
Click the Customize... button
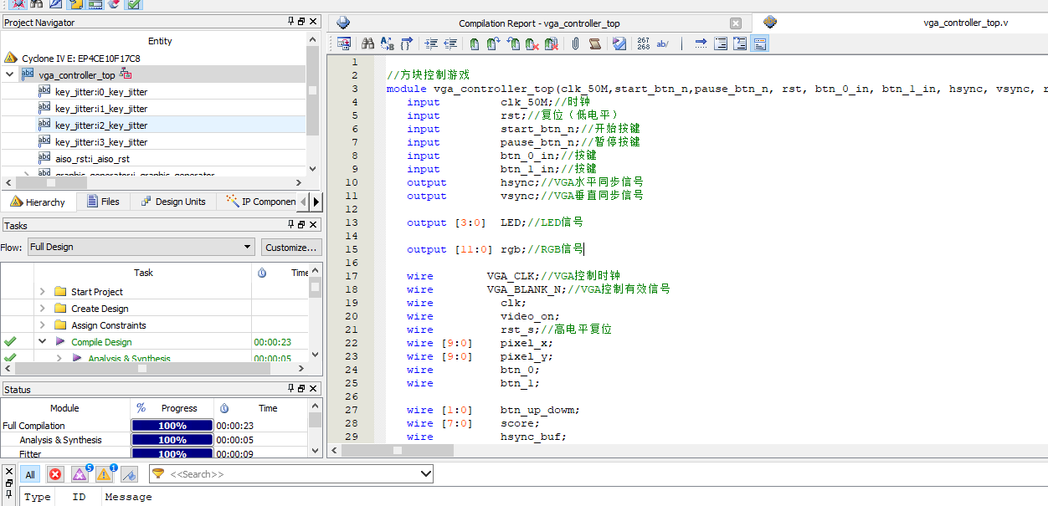291,247
